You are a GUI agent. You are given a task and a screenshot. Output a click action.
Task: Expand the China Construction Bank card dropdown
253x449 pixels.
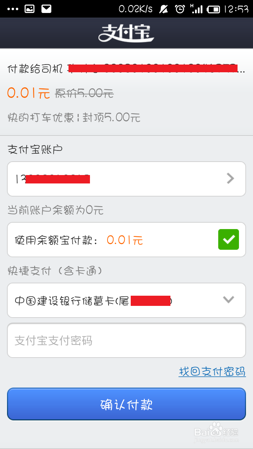click(228, 300)
